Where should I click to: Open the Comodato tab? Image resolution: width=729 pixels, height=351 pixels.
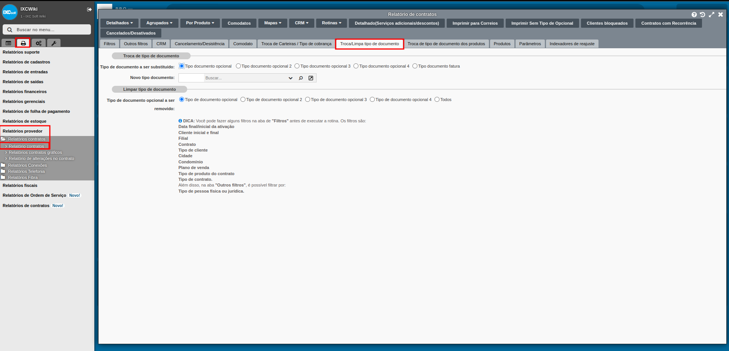tap(243, 44)
